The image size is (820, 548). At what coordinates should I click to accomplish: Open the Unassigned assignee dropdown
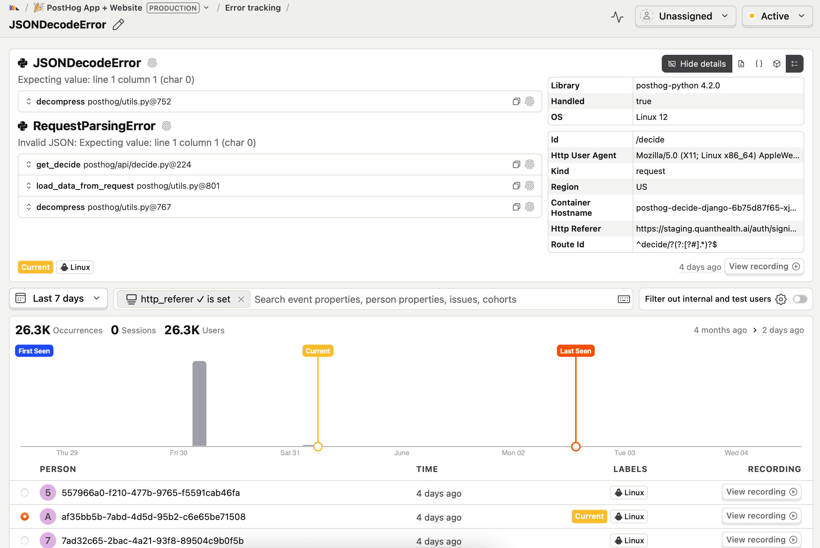pos(685,16)
